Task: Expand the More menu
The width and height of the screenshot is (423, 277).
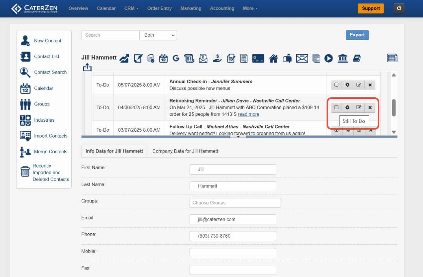Action: [250, 8]
